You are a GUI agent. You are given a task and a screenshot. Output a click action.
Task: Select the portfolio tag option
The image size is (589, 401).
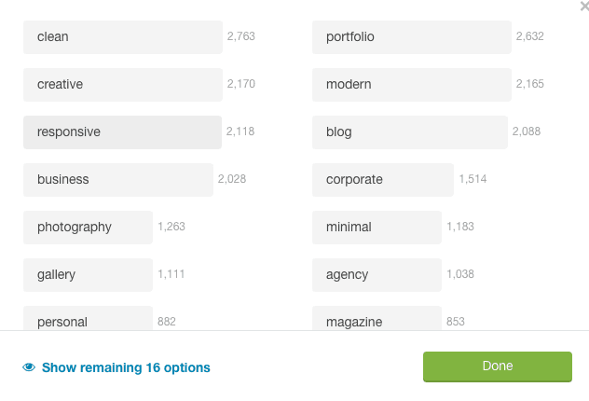pos(412,37)
